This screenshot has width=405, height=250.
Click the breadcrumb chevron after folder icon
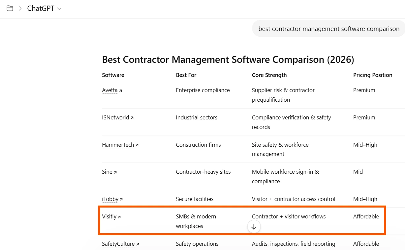pyautogui.click(x=20, y=9)
